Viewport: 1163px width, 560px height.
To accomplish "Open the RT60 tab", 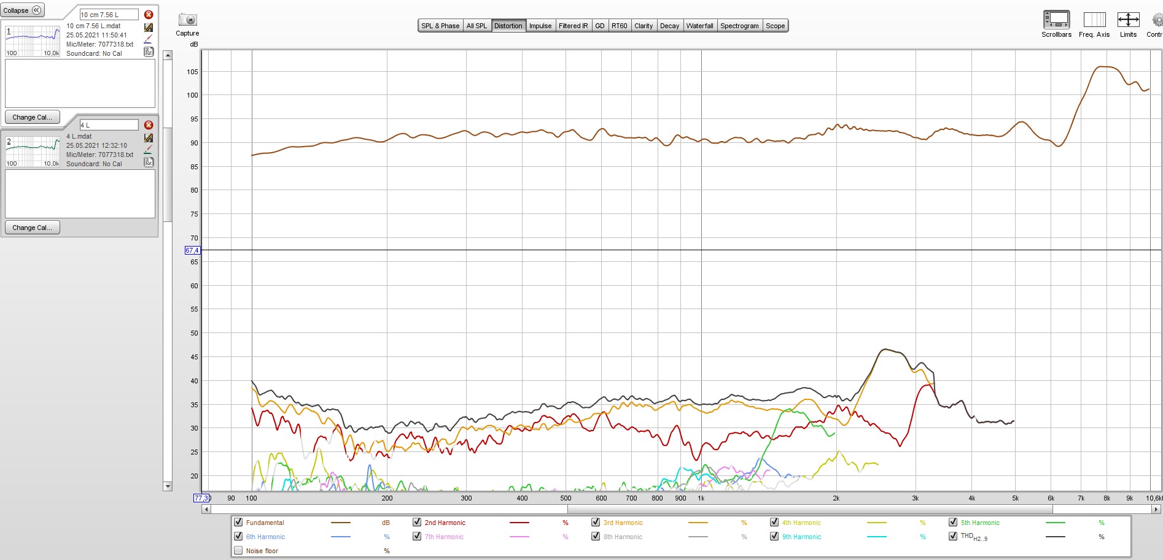I will [620, 26].
